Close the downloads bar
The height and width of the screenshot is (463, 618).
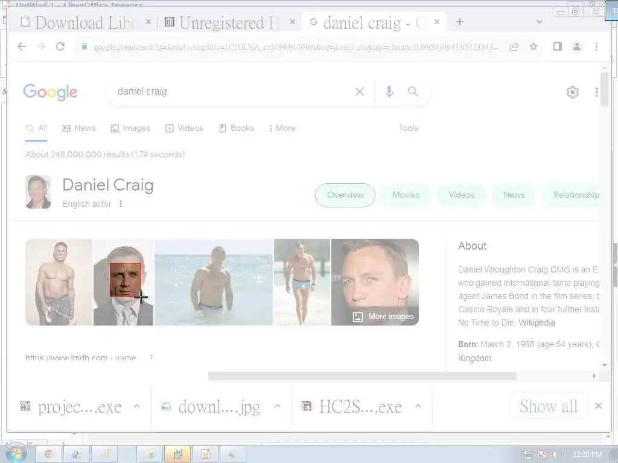[598, 406]
